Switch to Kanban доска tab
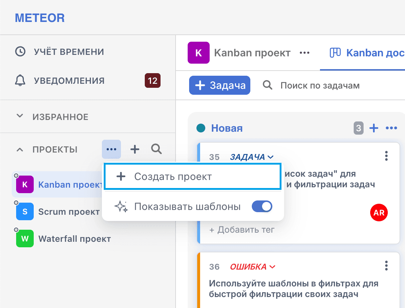 pyautogui.click(x=367, y=53)
